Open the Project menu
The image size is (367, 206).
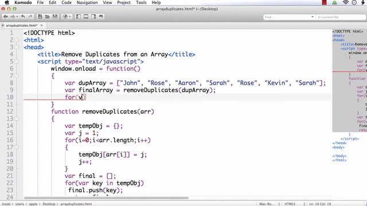[x=124, y=2]
